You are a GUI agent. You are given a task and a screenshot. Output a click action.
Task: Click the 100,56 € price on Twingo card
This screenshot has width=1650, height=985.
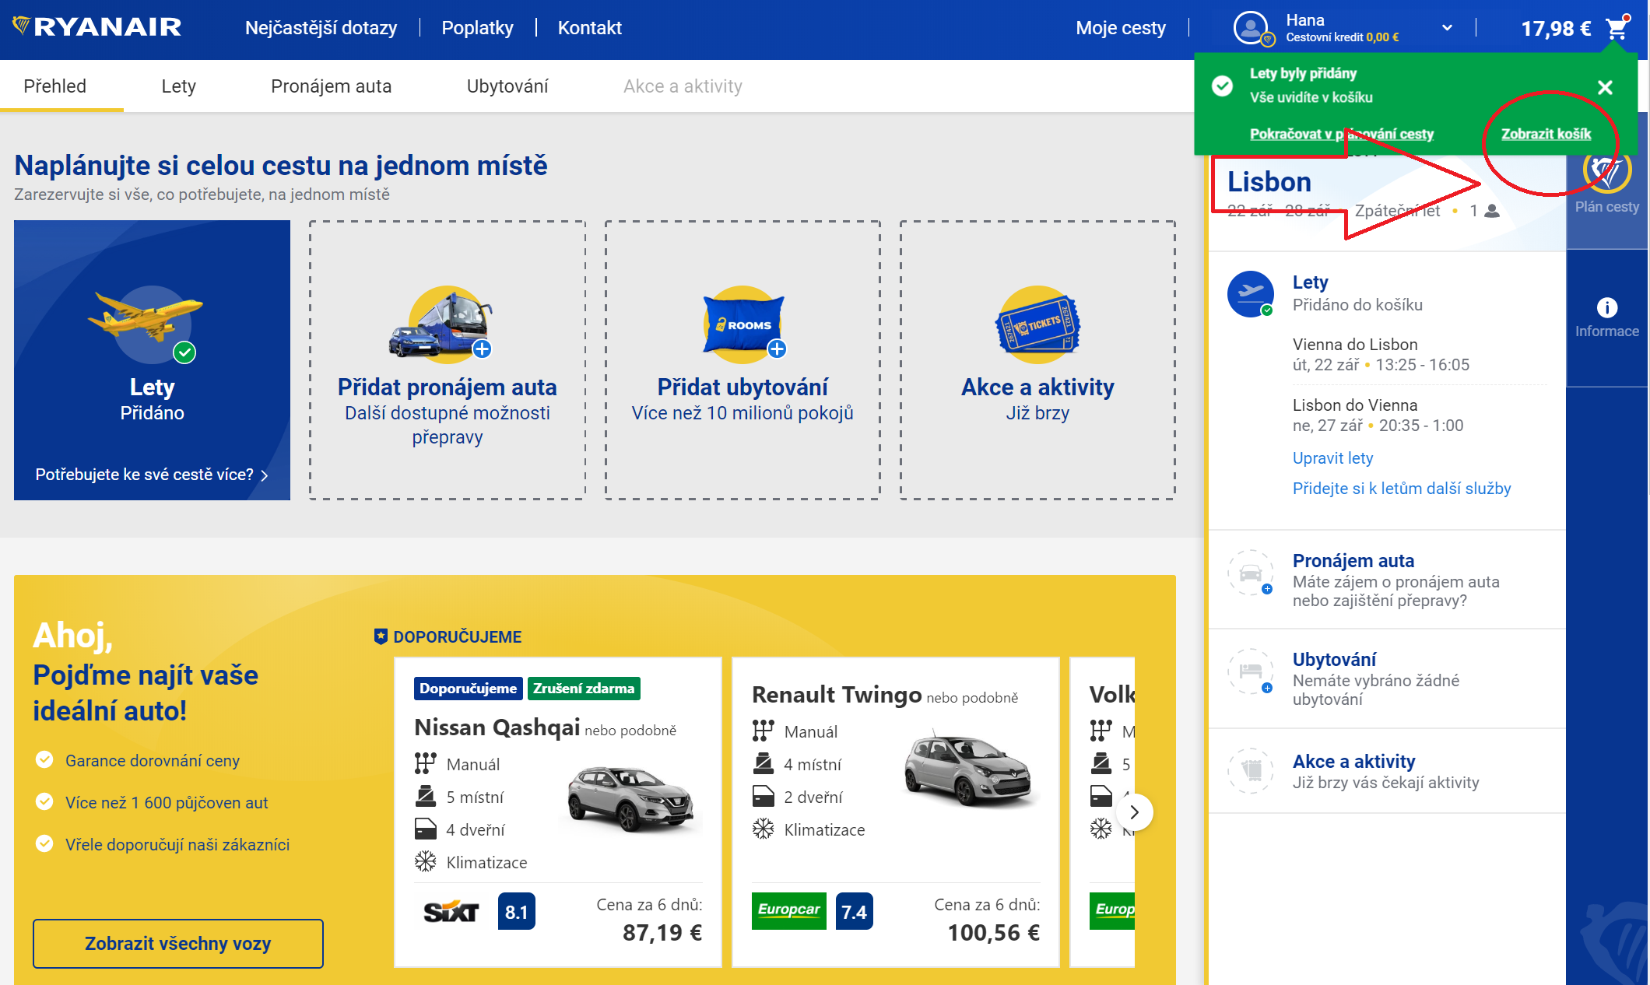(993, 933)
